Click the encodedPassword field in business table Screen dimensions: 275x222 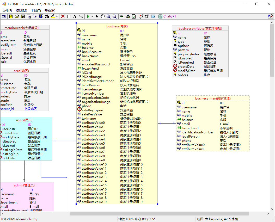click(x=96, y=64)
